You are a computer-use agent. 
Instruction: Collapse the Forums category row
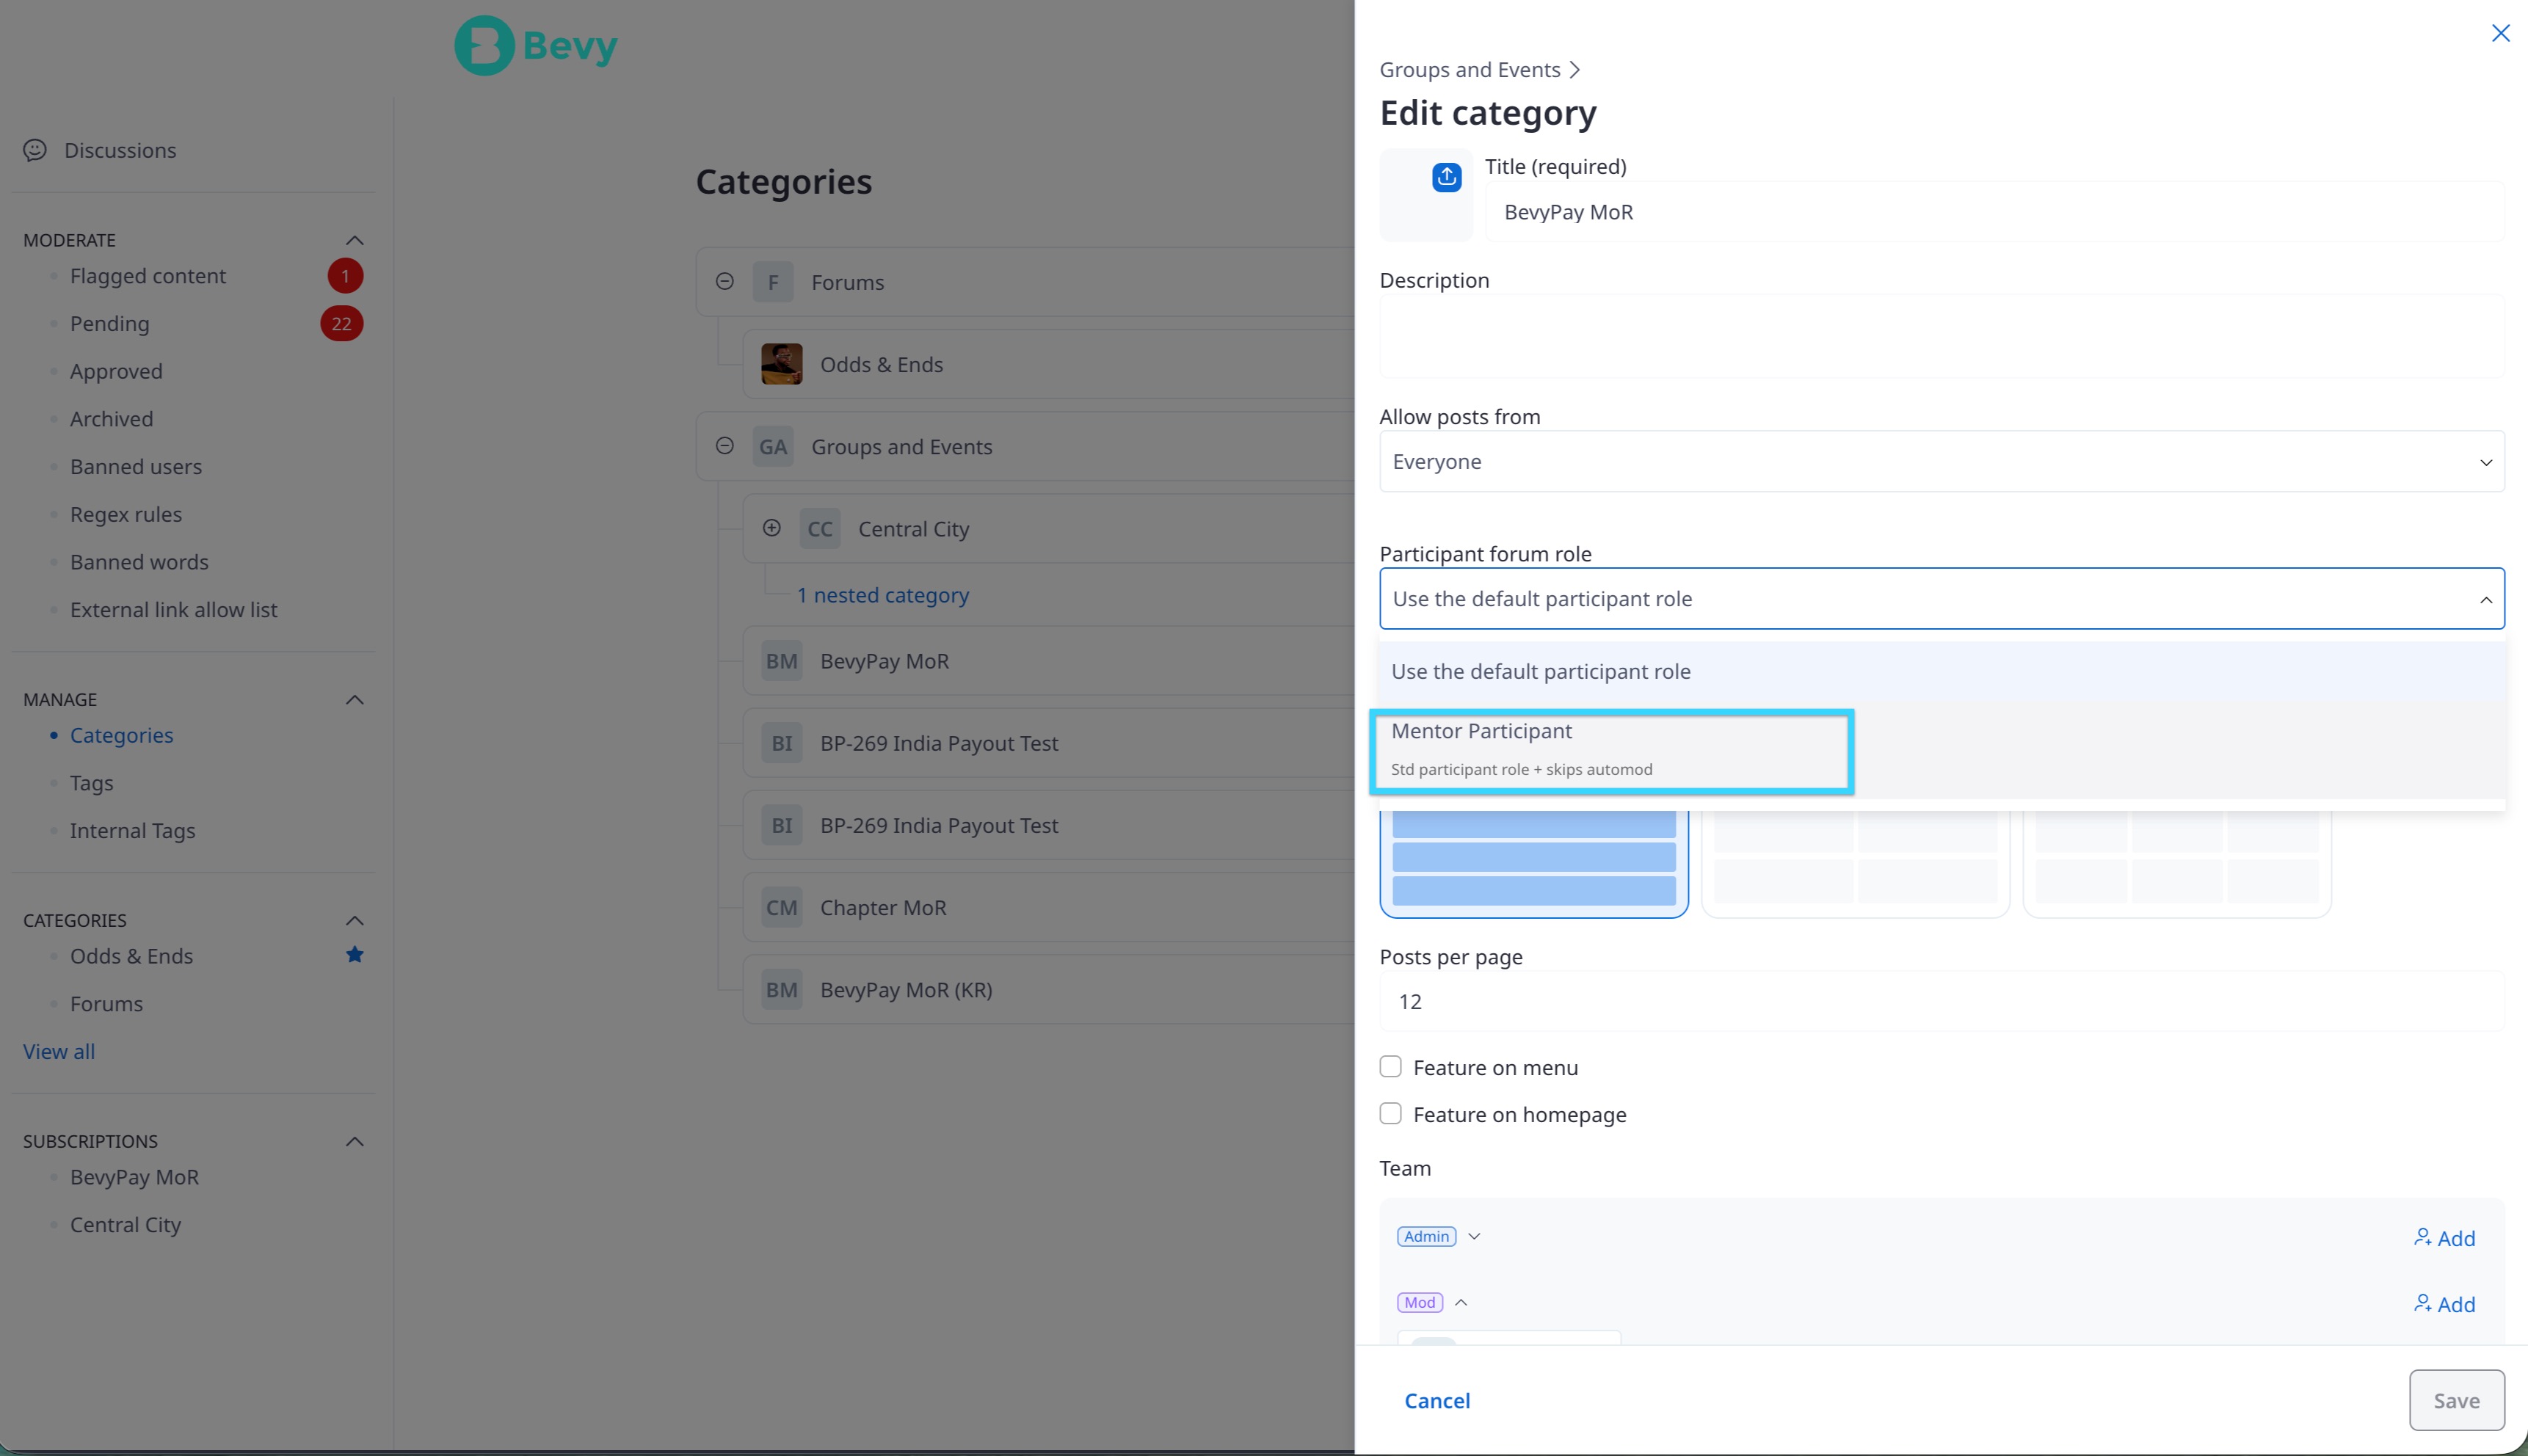pos(725,282)
